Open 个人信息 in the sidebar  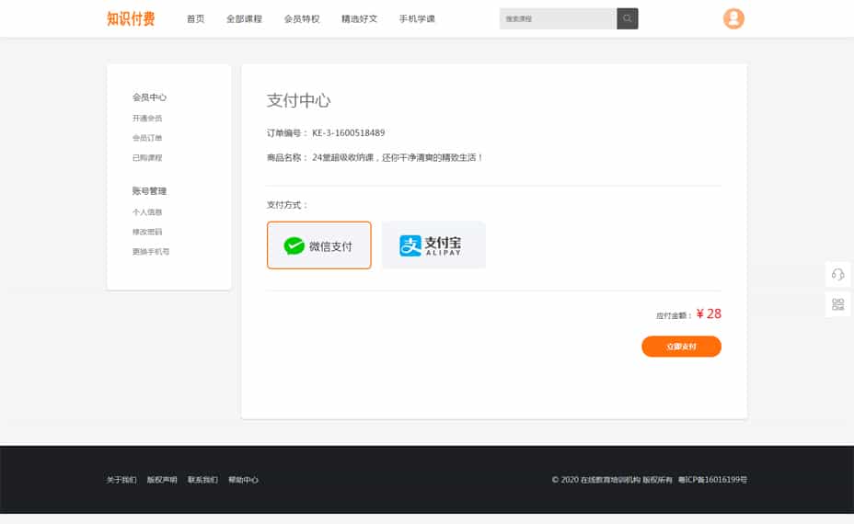pyautogui.click(x=147, y=212)
